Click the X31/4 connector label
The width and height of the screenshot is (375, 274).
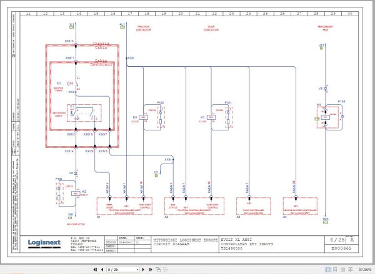(x=69, y=151)
